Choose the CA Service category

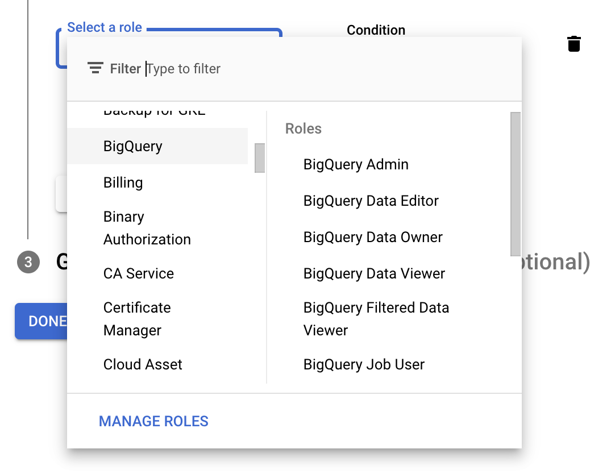point(138,273)
